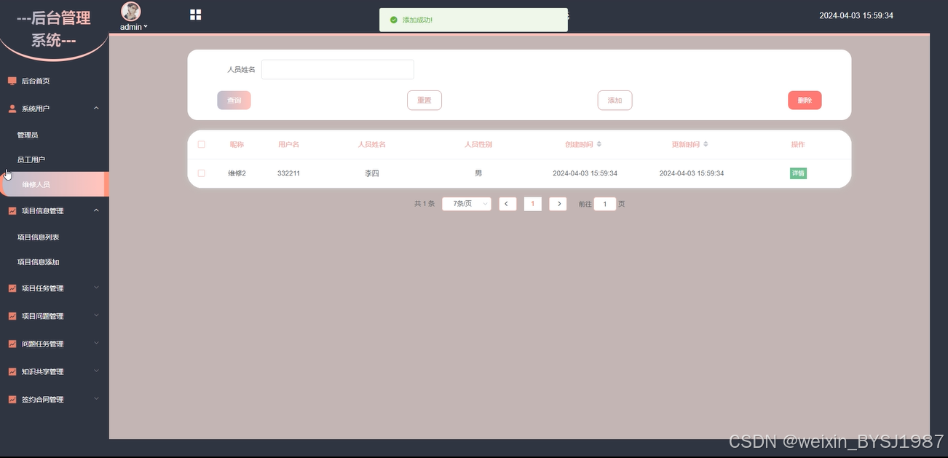Check the checkbox on 李四's row
This screenshot has height=458, width=948.
pyautogui.click(x=202, y=173)
